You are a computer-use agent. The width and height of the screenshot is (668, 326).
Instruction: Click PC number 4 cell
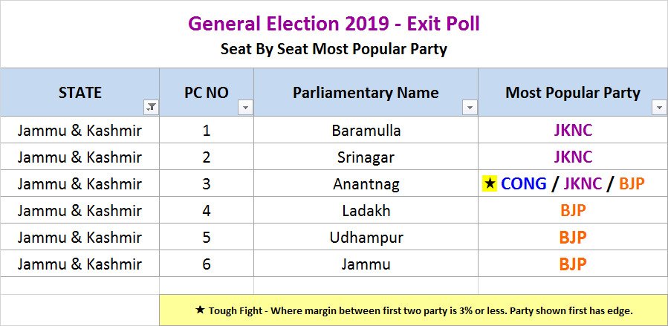(x=207, y=211)
